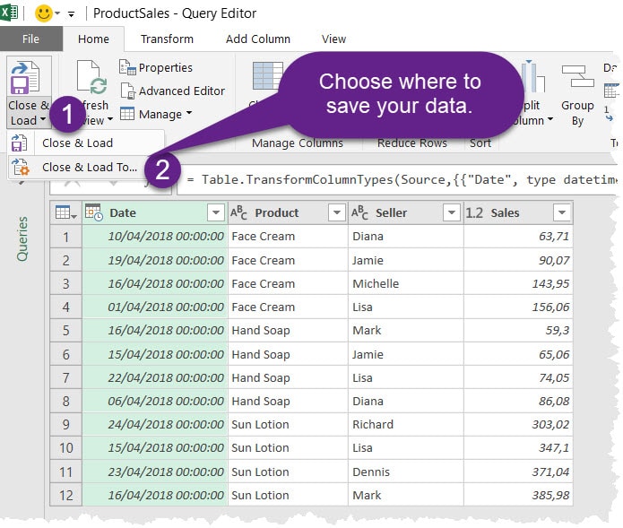Click the table corner menu icon
Image resolution: width=623 pixels, height=528 pixels.
tap(66, 212)
